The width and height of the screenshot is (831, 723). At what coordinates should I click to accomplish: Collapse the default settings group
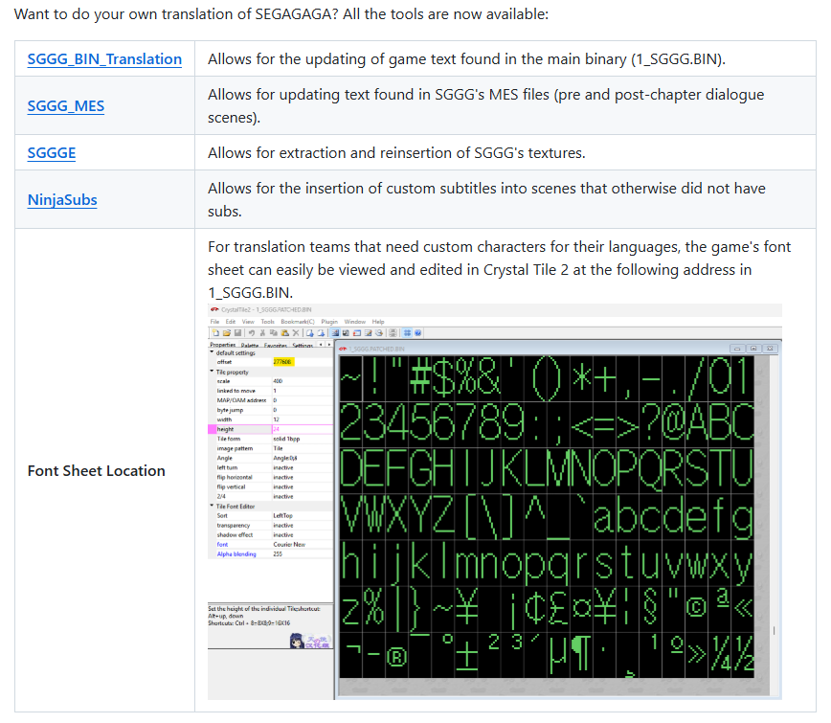[x=212, y=352]
